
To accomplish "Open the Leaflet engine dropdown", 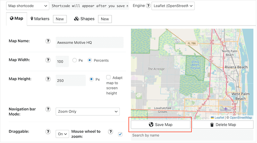I will [x=173, y=6].
